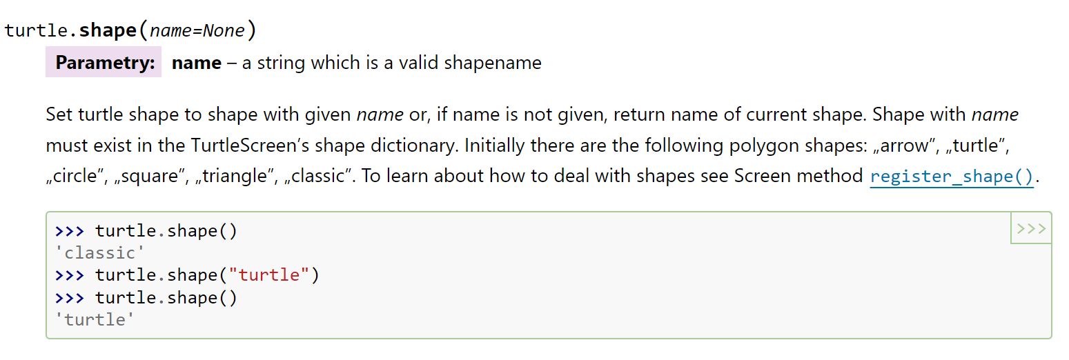Image resolution: width=1069 pixels, height=360 pixels.
Task: Click the „classic" shape name in the paragraph
Action: click(x=315, y=176)
